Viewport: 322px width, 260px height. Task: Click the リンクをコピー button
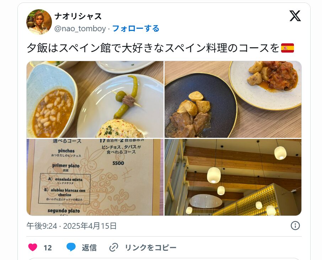151,248
